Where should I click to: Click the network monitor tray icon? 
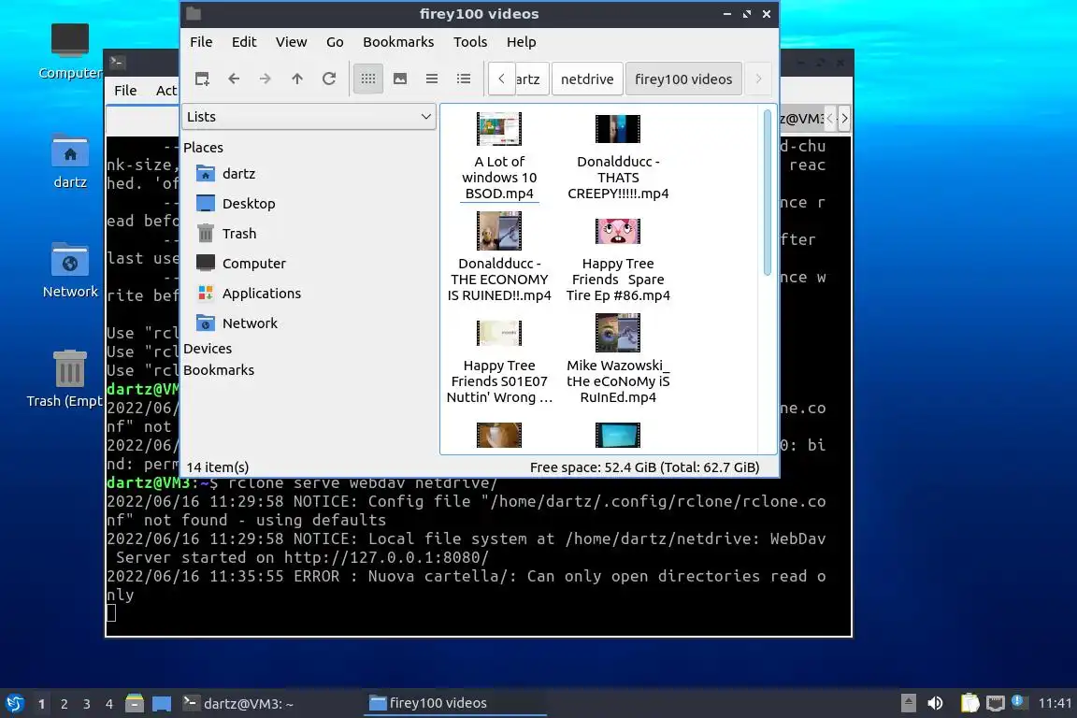click(x=996, y=703)
